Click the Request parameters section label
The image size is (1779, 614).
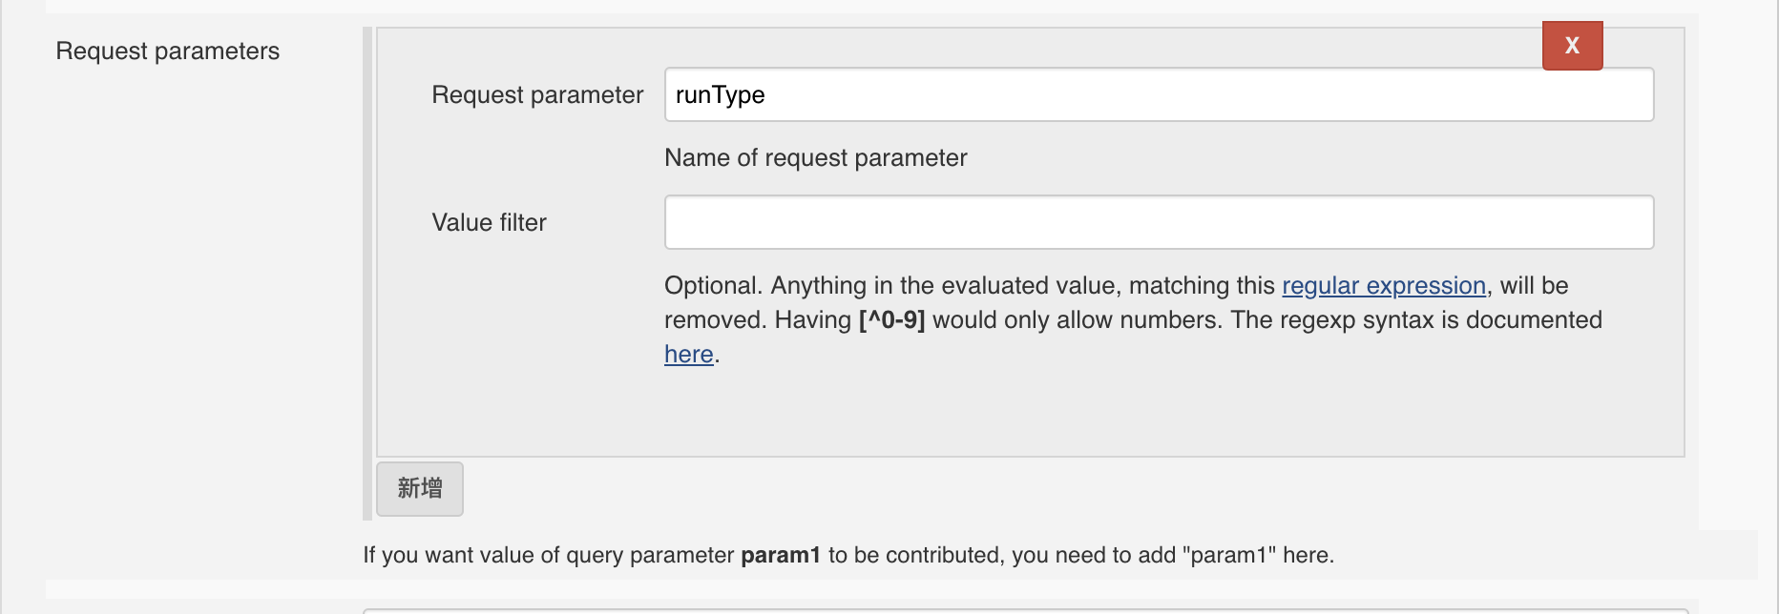(x=168, y=51)
